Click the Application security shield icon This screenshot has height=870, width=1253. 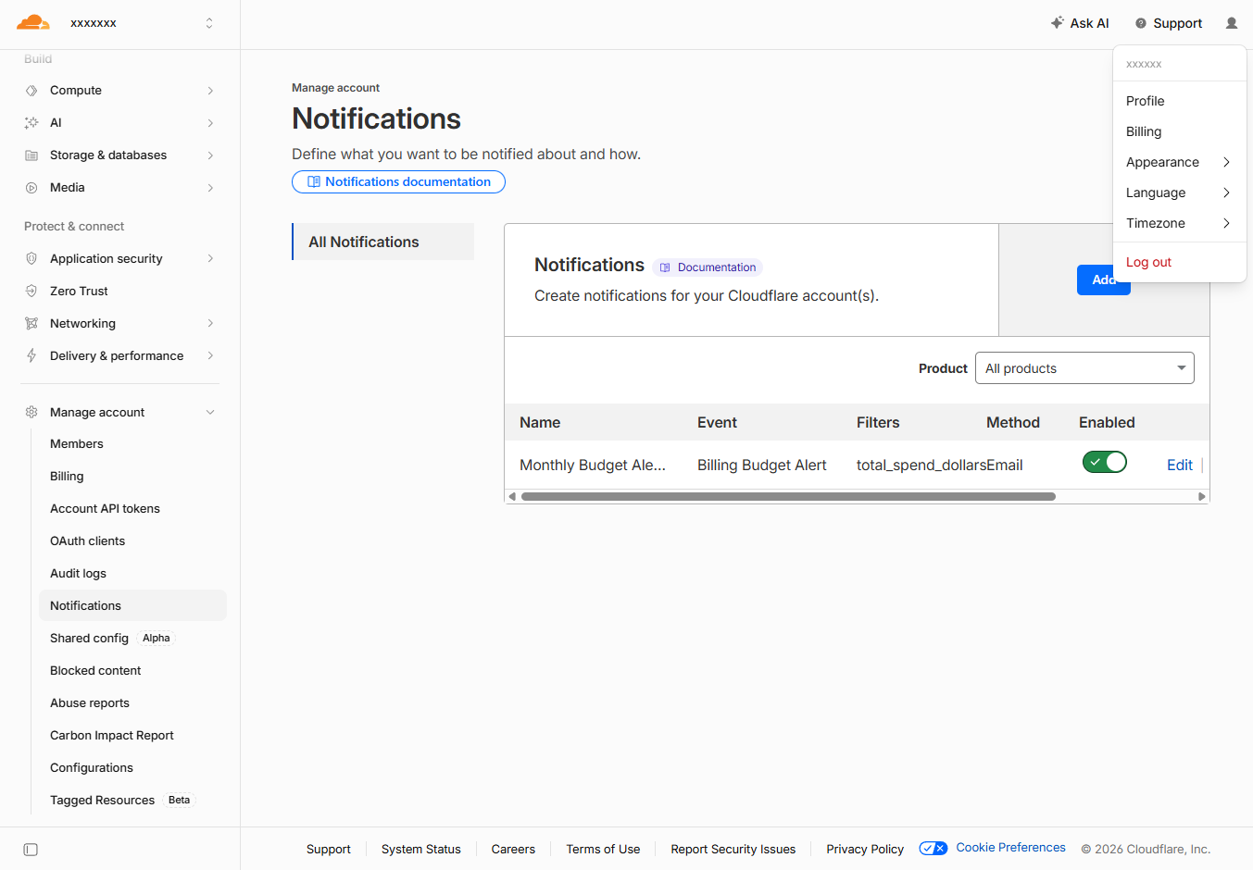coord(31,259)
